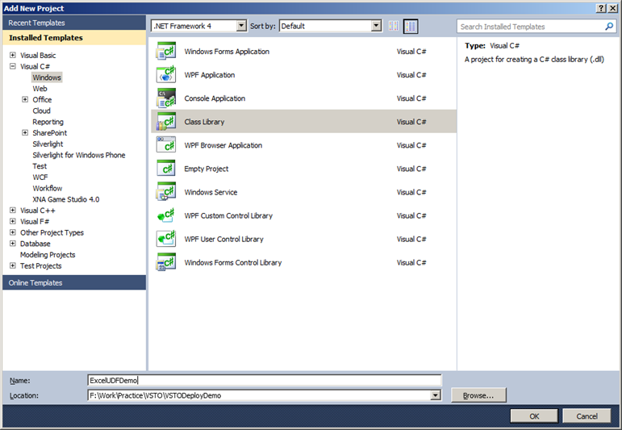Expand the Visual Basic node
This screenshot has height=430, width=622.
coord(13,55)
